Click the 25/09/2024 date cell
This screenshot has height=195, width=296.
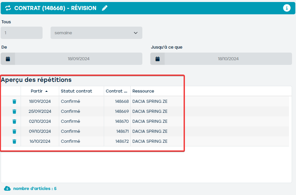40,111
